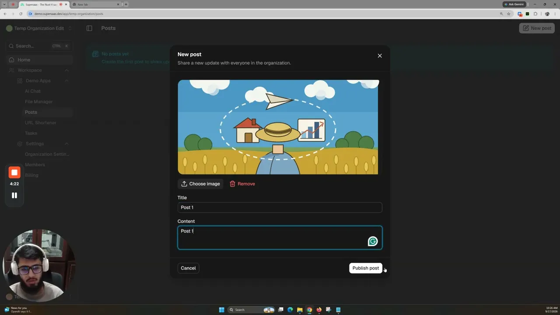
Task: Click the trash icon next to Remove
Action: pyautogui.click(x=232, y=184)
